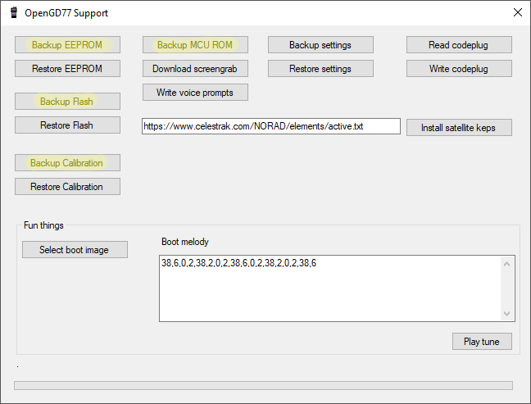Click Backup settings
Screen dimensions: 531x404
point(320,45)
